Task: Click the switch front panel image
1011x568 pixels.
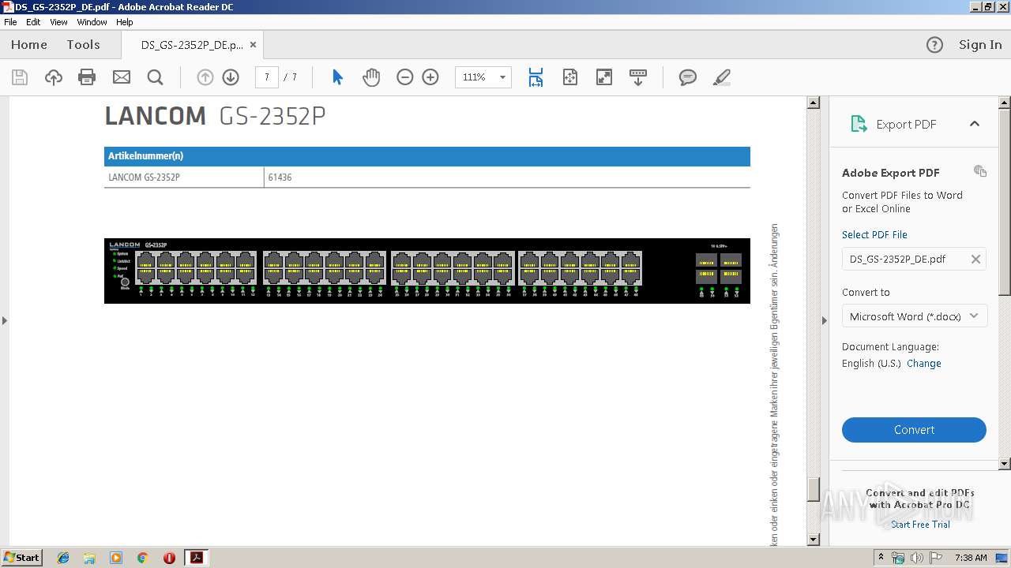Action: pos(427,271)
